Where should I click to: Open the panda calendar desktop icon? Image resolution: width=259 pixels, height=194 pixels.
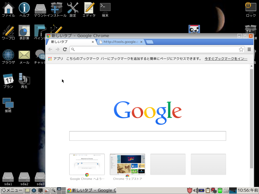[194, 29]
